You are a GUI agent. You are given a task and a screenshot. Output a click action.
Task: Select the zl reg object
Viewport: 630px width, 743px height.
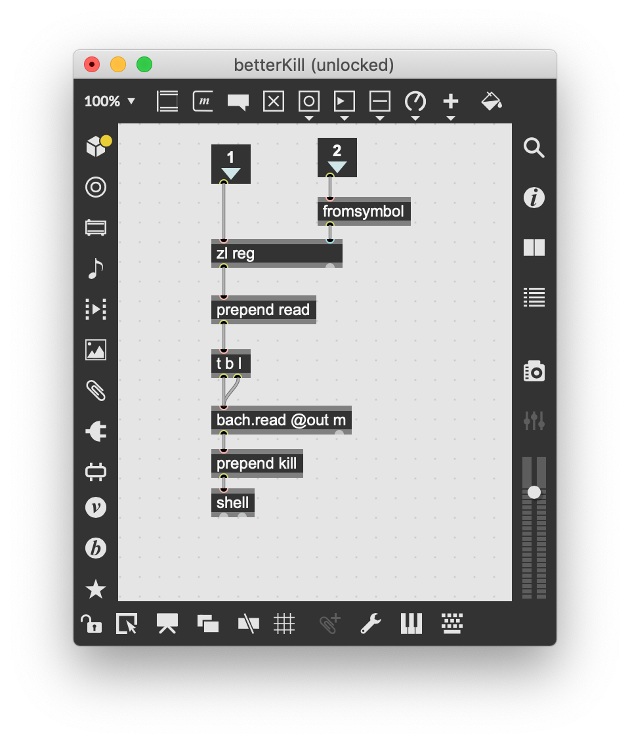pos(277,253)
